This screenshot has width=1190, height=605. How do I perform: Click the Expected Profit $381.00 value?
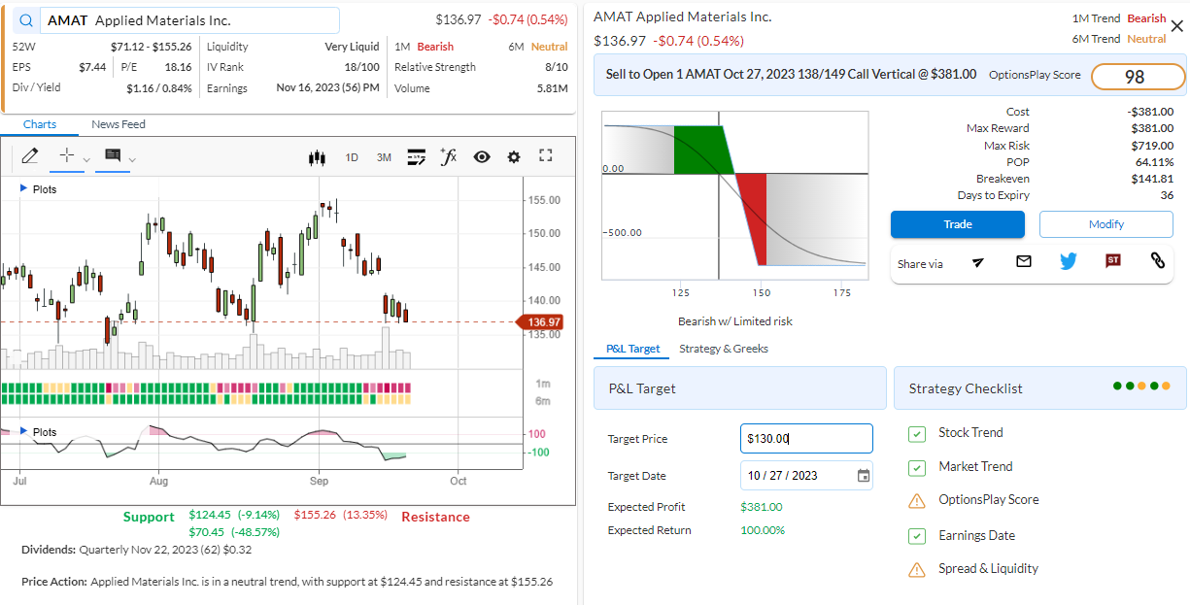762,507
